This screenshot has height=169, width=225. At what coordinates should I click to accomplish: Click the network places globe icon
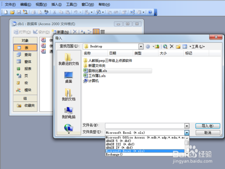68,128
